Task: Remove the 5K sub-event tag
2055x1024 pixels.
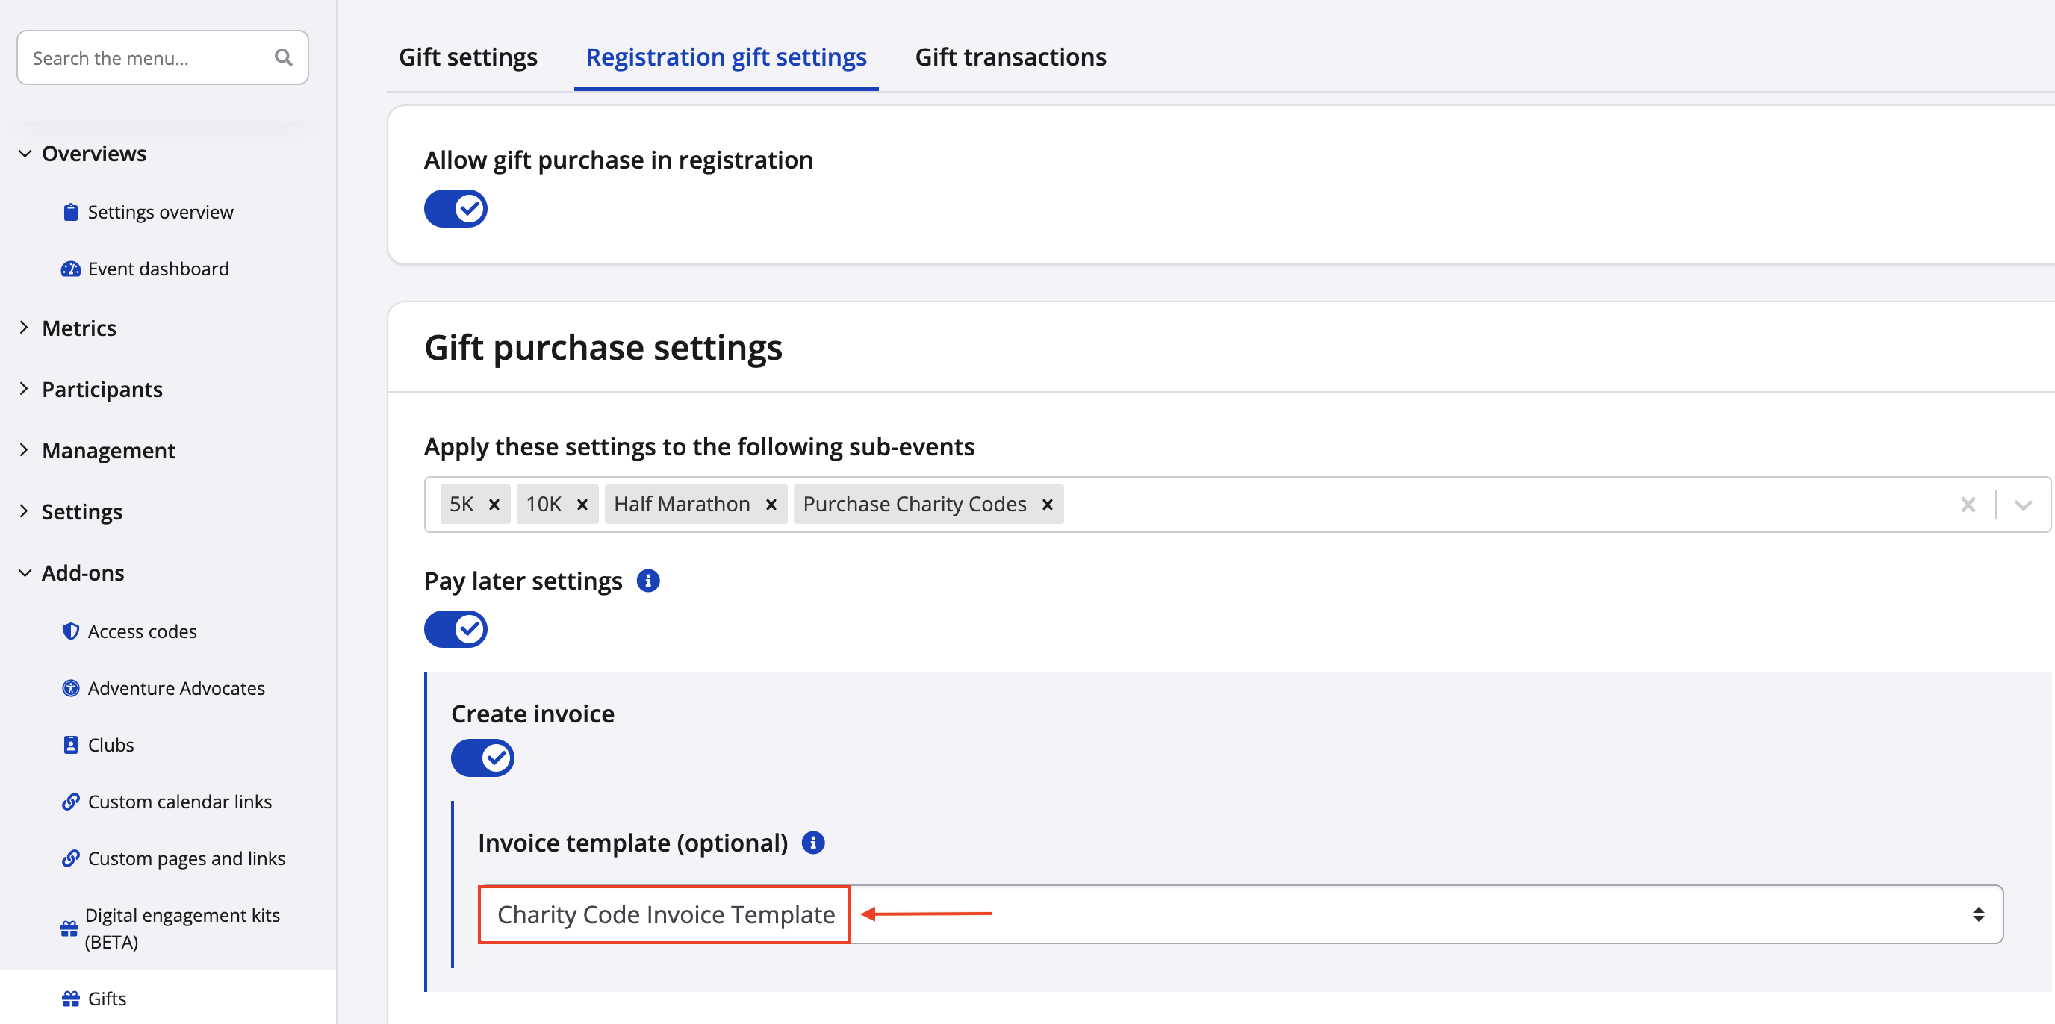Action: point(494,504)
